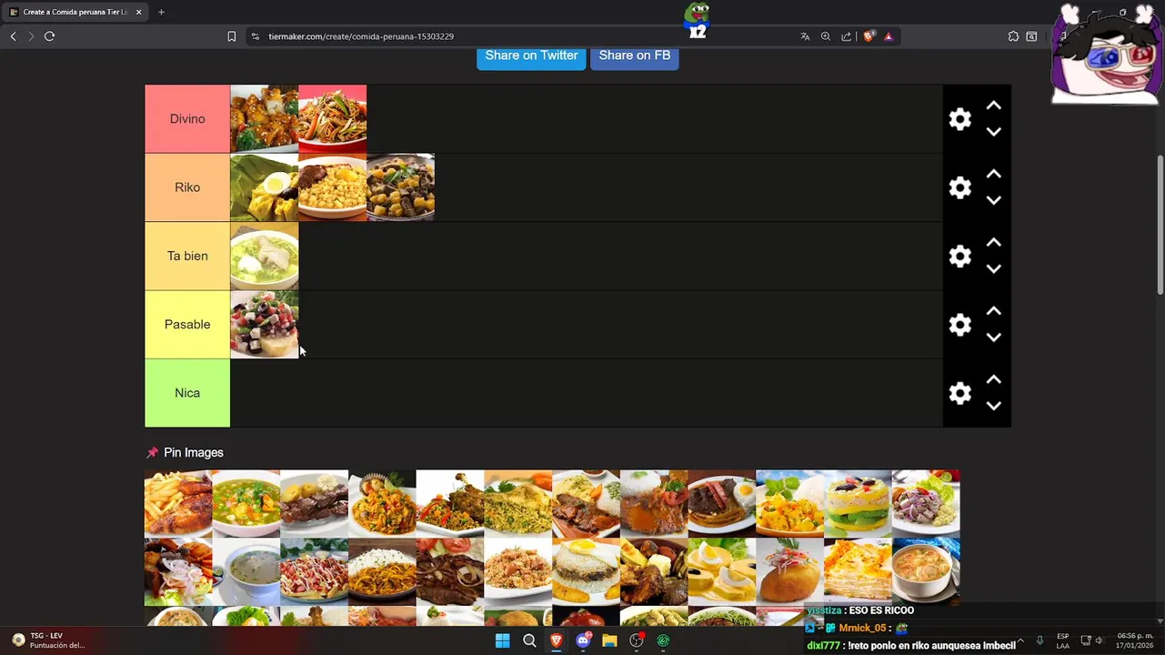Move the Pasable row down with its arrow
Screen dimensions: 1165x655
pos(994,338)
